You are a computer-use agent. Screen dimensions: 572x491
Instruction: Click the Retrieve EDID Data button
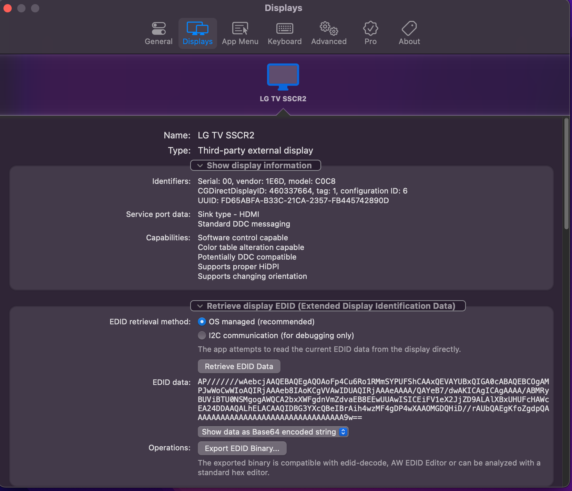tap(239, 366)
